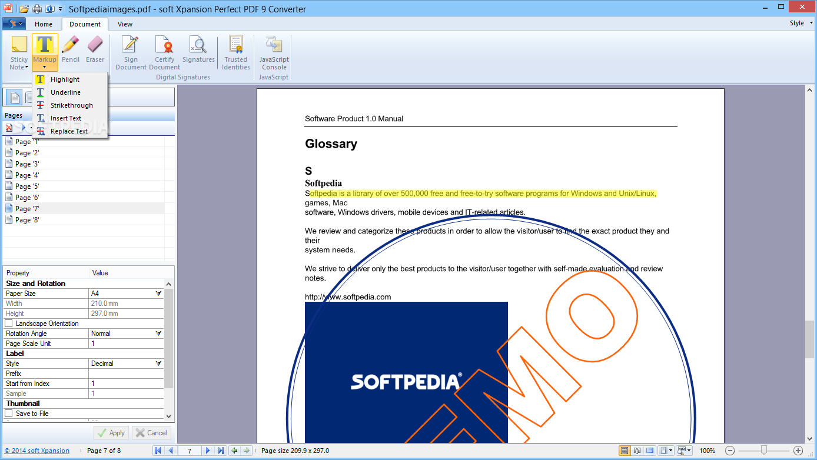Click the document vertical scrollbar thumb
The image size is (817, 460).
[x=809, y=339]
